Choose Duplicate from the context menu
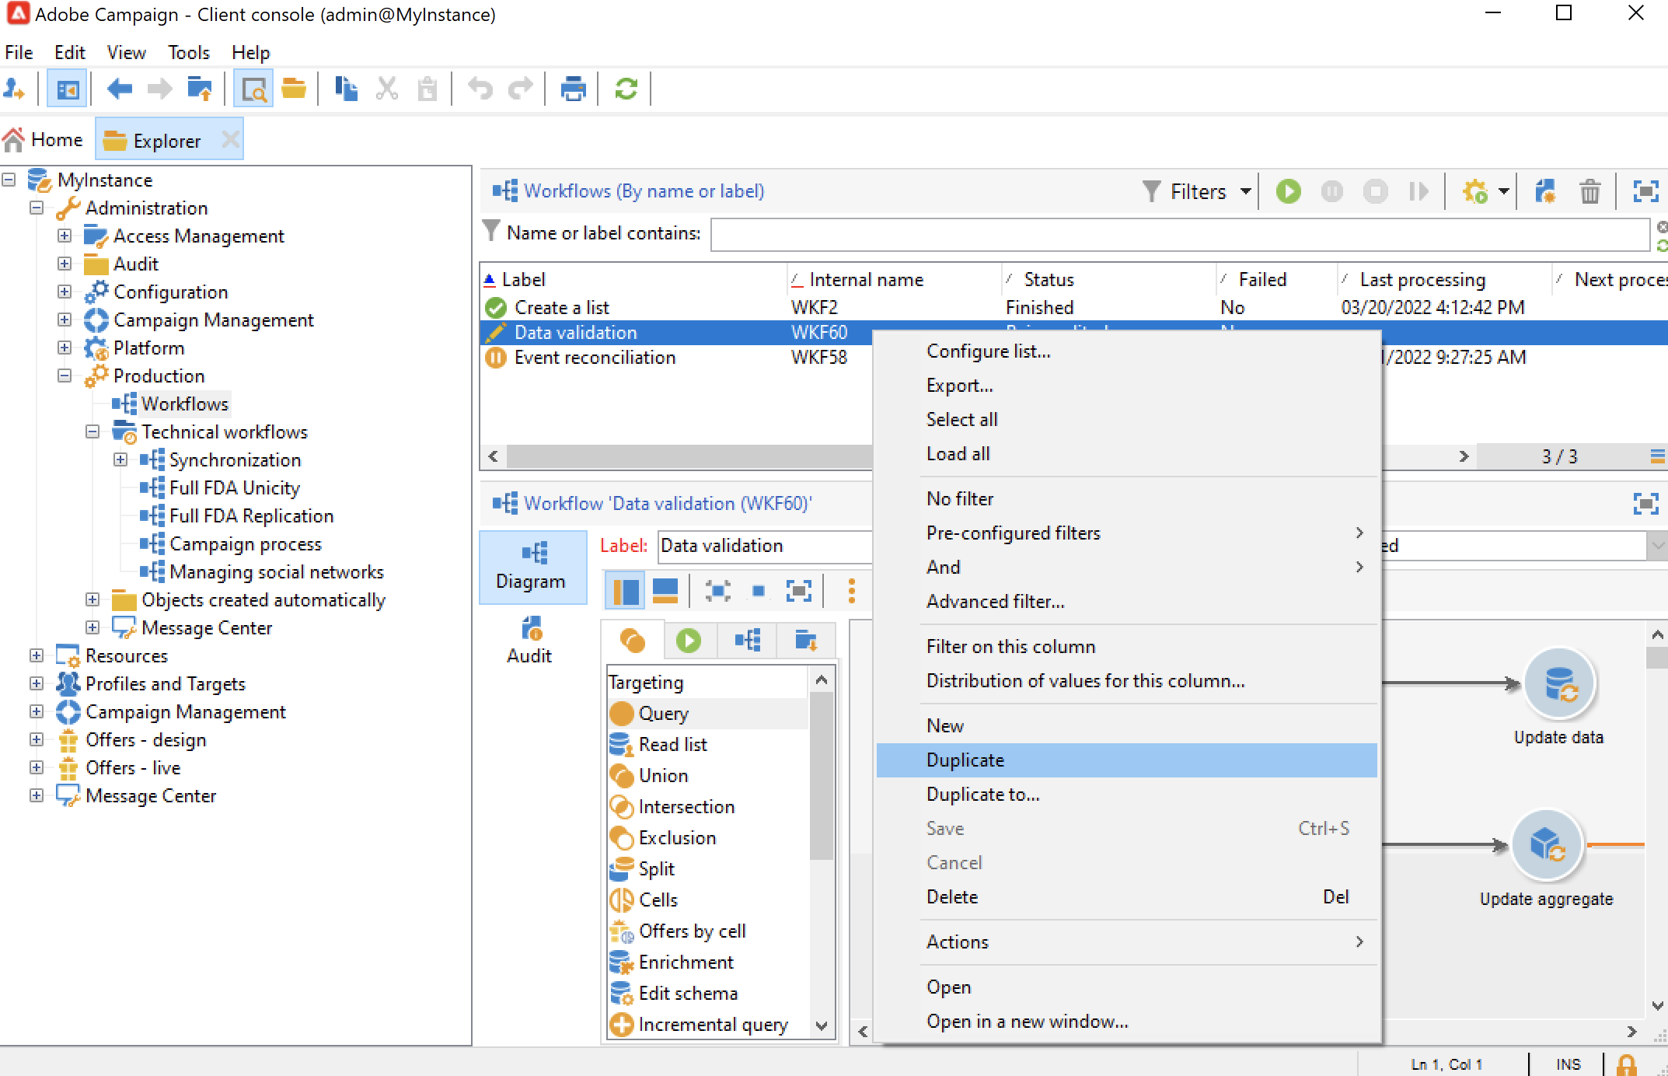The image size is (1668, 1076). pyautogui.click(x=965, y=760)
